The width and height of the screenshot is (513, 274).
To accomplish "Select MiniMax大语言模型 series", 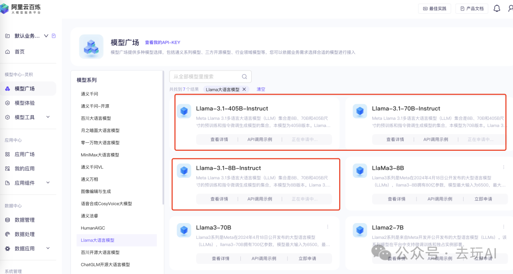I will click(100, 155).
